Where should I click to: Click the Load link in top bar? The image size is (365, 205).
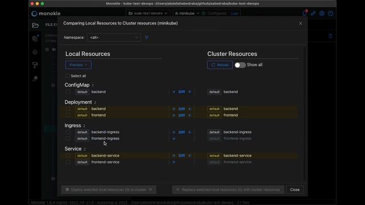(x=234, y=14)
